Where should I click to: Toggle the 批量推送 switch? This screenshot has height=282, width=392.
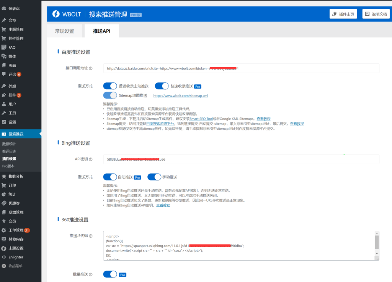click(x=110, y=274)
